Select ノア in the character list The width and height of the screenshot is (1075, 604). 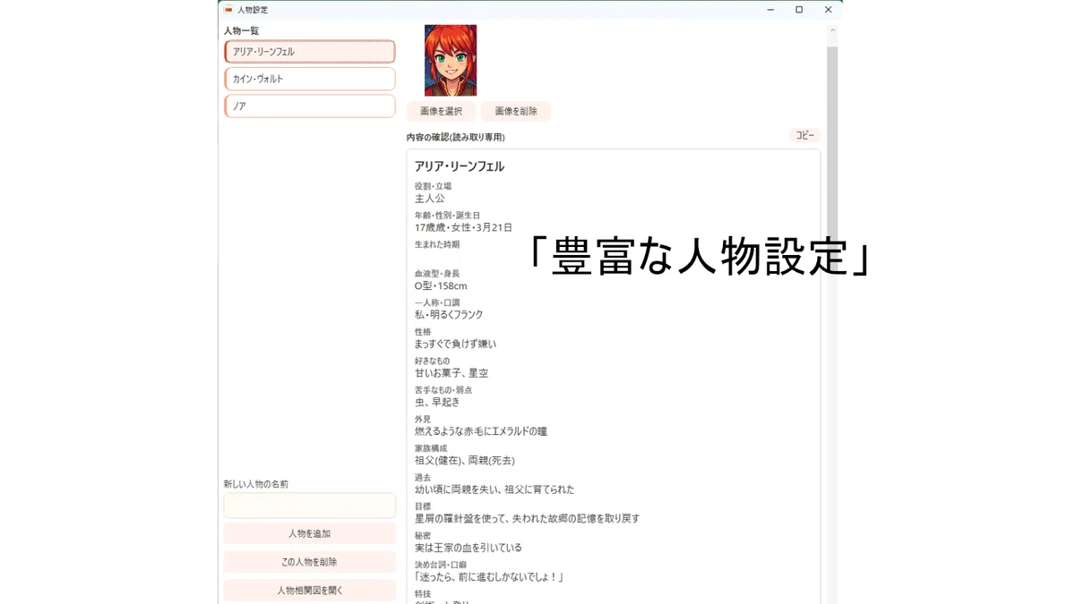[x=309, y=106]
